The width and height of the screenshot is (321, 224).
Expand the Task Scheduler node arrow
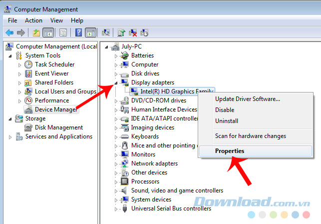tap(19, 65)
